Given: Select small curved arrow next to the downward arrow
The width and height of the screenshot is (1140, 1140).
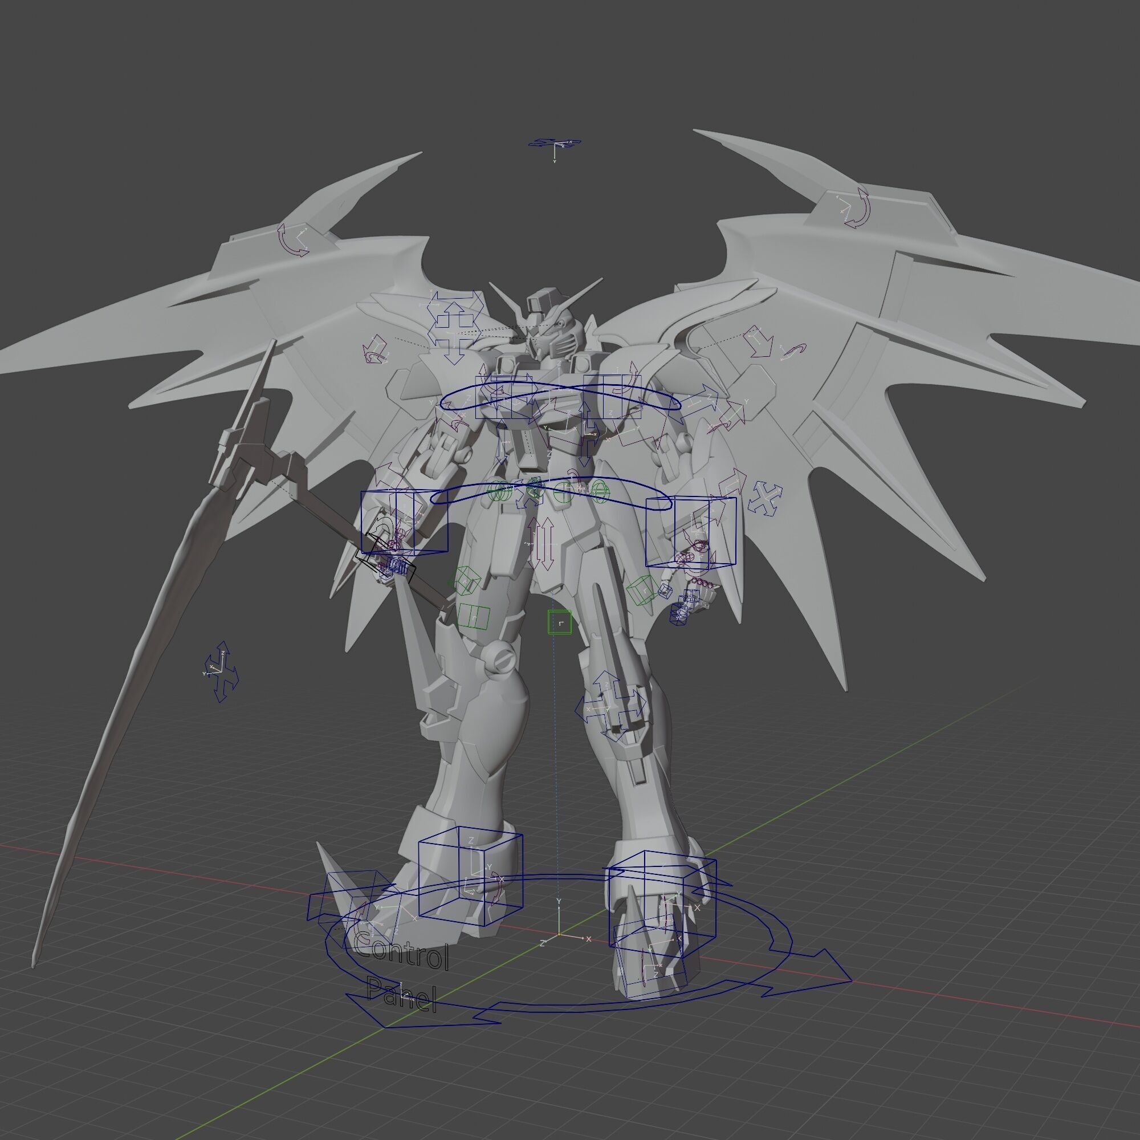Looking at the screenshot, I should (793, 351).
